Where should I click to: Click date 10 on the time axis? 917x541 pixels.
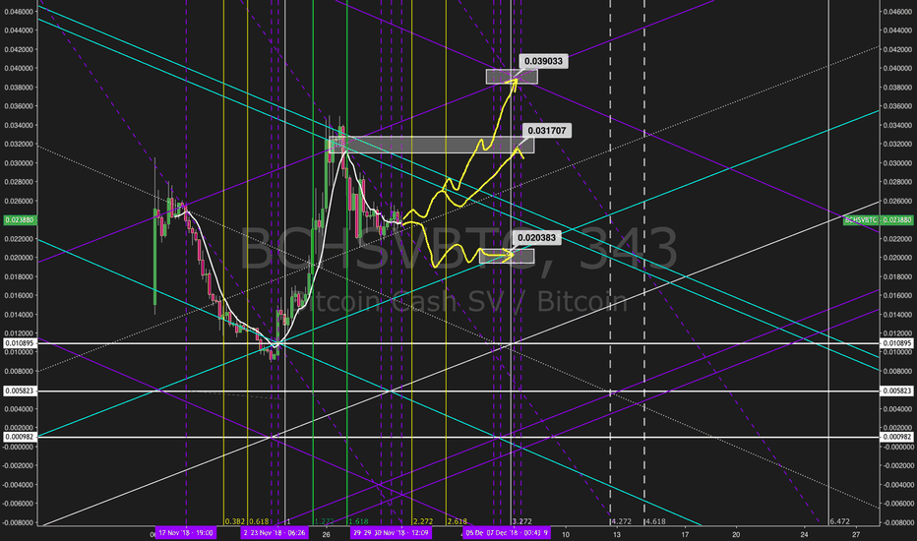(566, 534)
